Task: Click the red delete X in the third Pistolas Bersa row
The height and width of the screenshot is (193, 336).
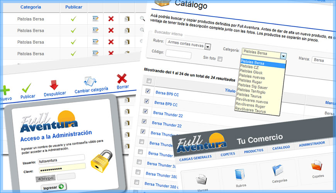Action: (111, 42)
